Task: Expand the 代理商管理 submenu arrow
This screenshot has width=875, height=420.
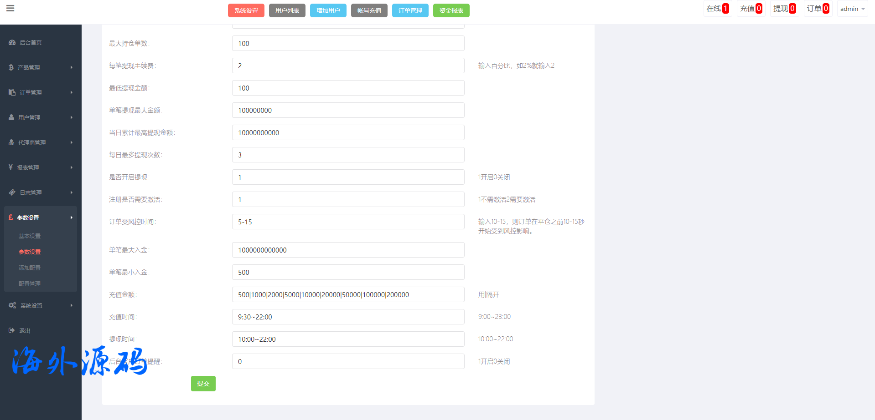Action: pyautogui.click(x=72, y=142)
